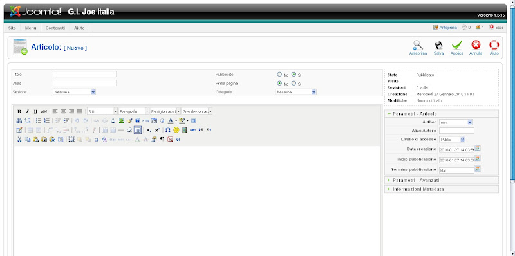Set Pubblicato to No
This screenshot has width=515, height=256.
(279, 75)
